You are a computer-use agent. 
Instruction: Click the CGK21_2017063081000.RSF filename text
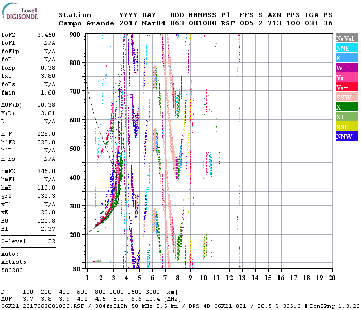(42, 306)
